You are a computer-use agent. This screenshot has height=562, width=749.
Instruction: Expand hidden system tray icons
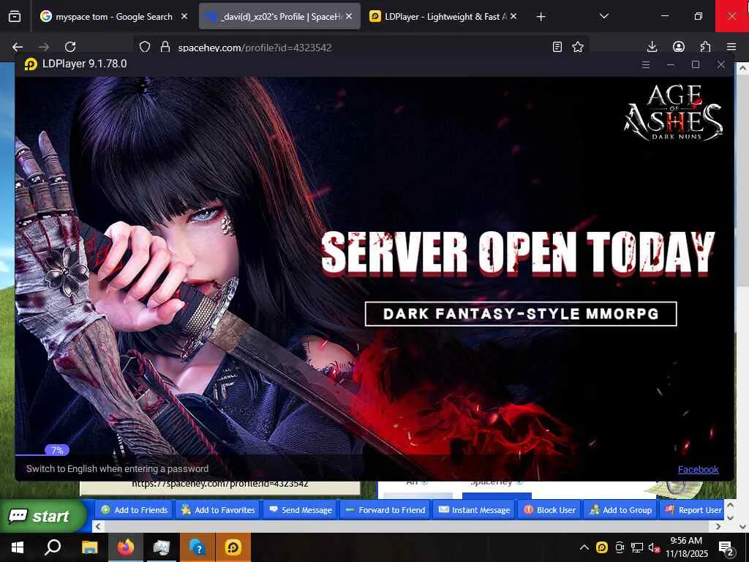coord(584,547)
